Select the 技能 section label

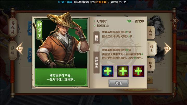96,38
